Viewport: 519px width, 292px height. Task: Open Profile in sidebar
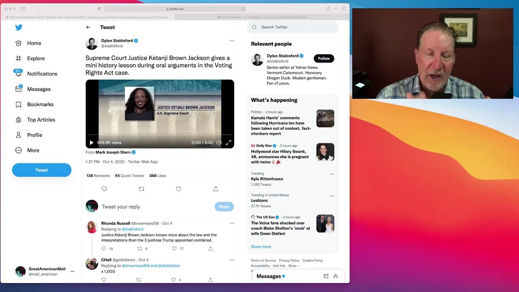pos(29,135)
